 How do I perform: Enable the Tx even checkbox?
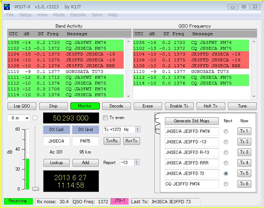[106, 118]
